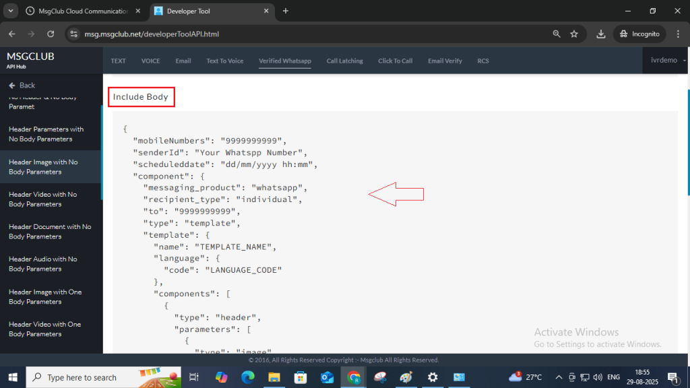Click the Windows taskbar search box
The height and width of the screenshot is (388, 690).
point(103,377)
